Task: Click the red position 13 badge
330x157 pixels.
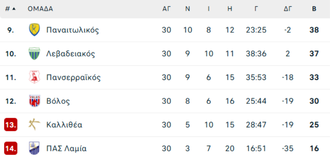Action: [x=11, y=125]
